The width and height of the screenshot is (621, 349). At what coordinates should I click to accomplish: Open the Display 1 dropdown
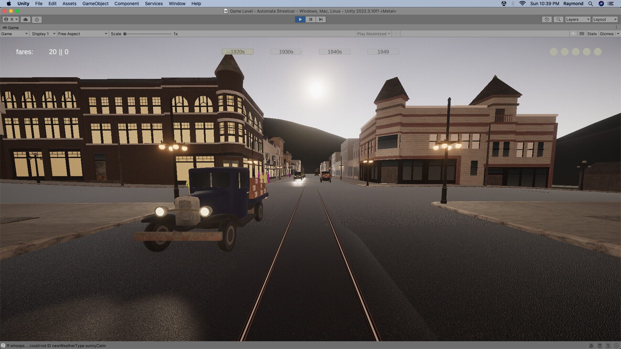click(x=43, y=34)
